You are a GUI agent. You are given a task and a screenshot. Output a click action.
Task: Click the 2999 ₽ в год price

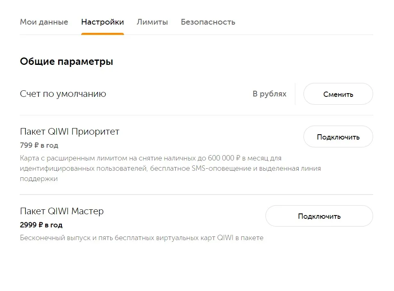pyautogui.click(x=41, y=225)
